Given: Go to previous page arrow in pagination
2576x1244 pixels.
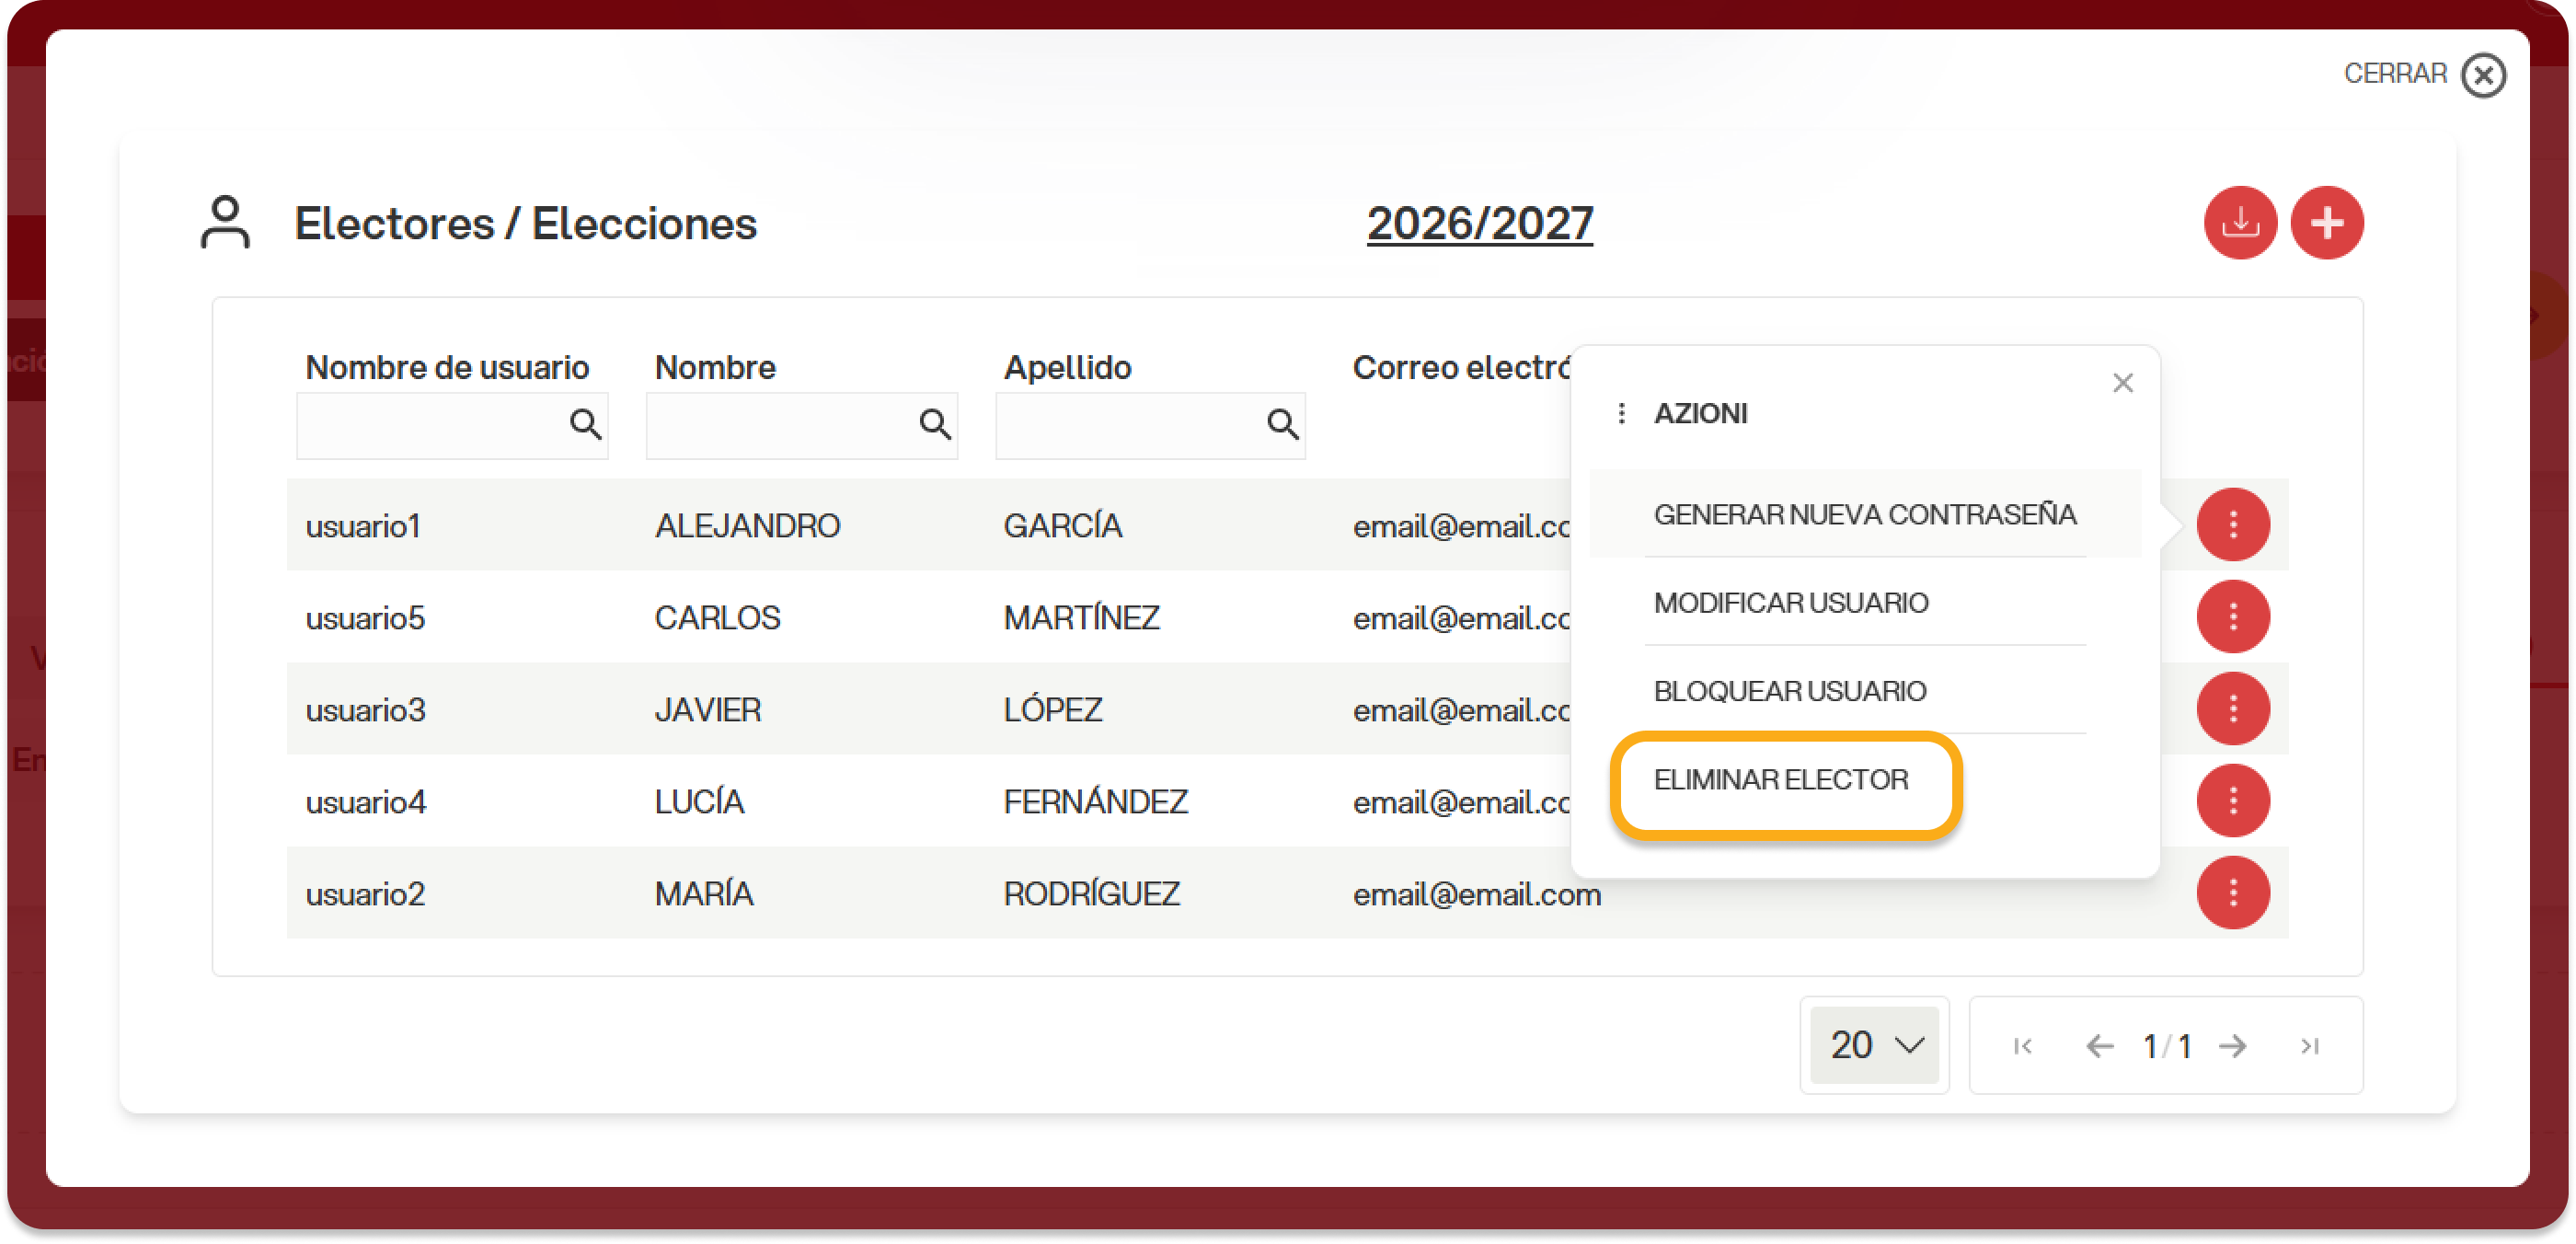Looking at the screenshot, I should (x=2099, y=1046).
